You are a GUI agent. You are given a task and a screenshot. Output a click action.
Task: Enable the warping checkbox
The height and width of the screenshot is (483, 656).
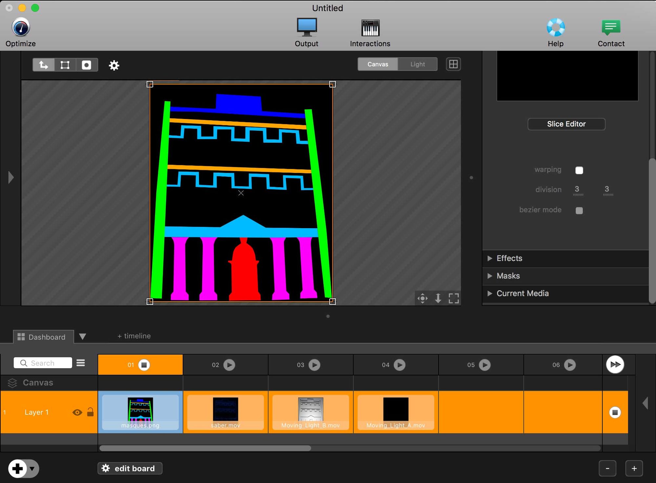(x=579, y=170)
